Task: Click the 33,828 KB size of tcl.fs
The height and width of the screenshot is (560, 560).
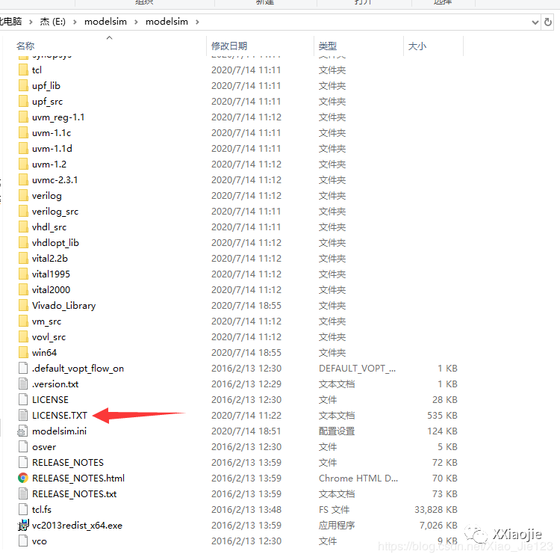Action: (436, 510)
